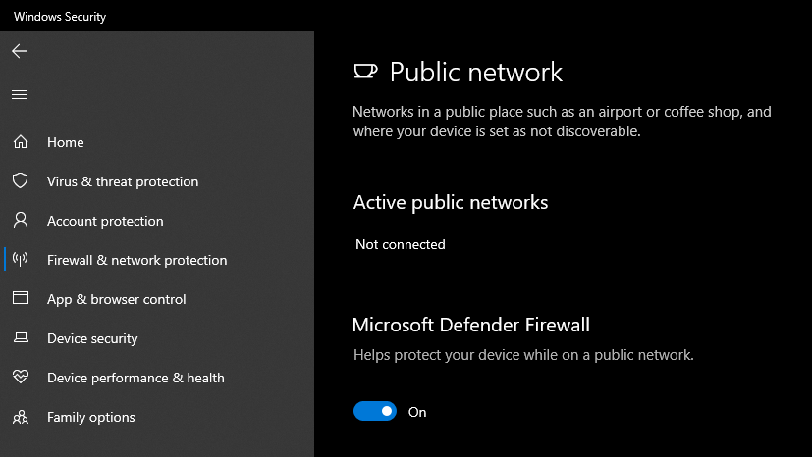Click the coffee cup public network icon

click(365, 71)
